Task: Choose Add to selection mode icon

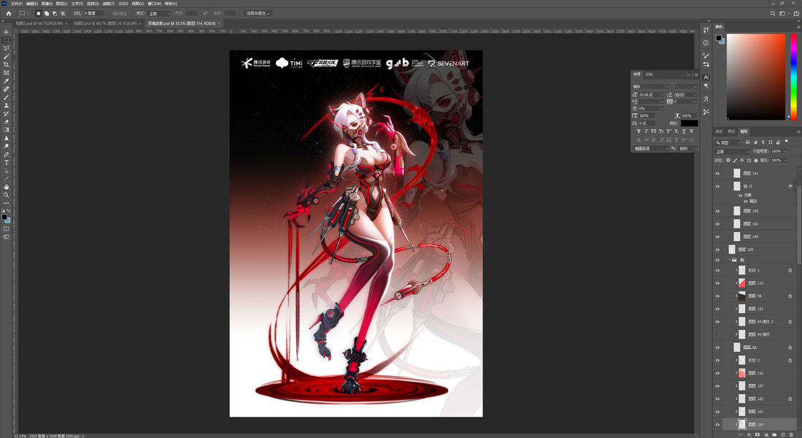Action: tap(47, 13)
